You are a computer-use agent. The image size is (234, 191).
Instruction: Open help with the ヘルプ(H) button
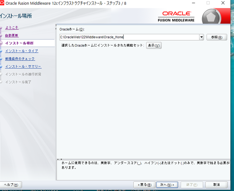coord(11,185)
